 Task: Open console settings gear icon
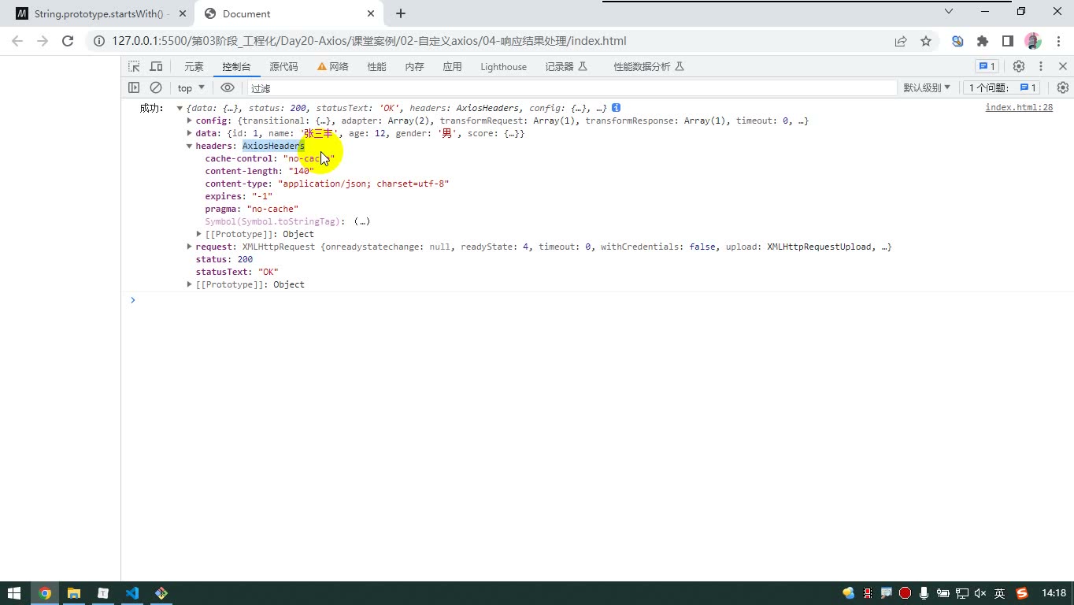click(x=1062, y=87)
